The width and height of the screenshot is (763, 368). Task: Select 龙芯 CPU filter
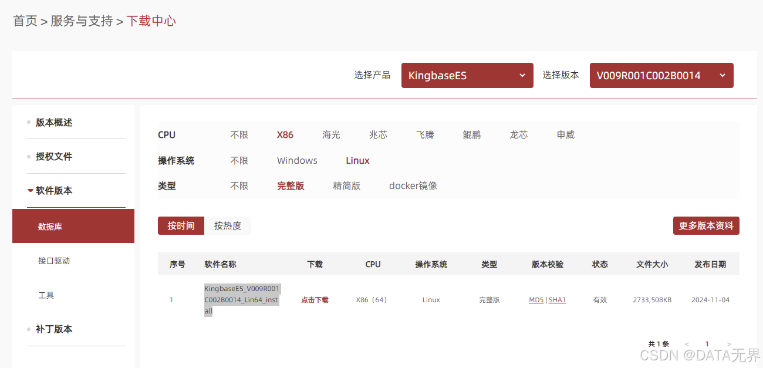pos(519,135)
